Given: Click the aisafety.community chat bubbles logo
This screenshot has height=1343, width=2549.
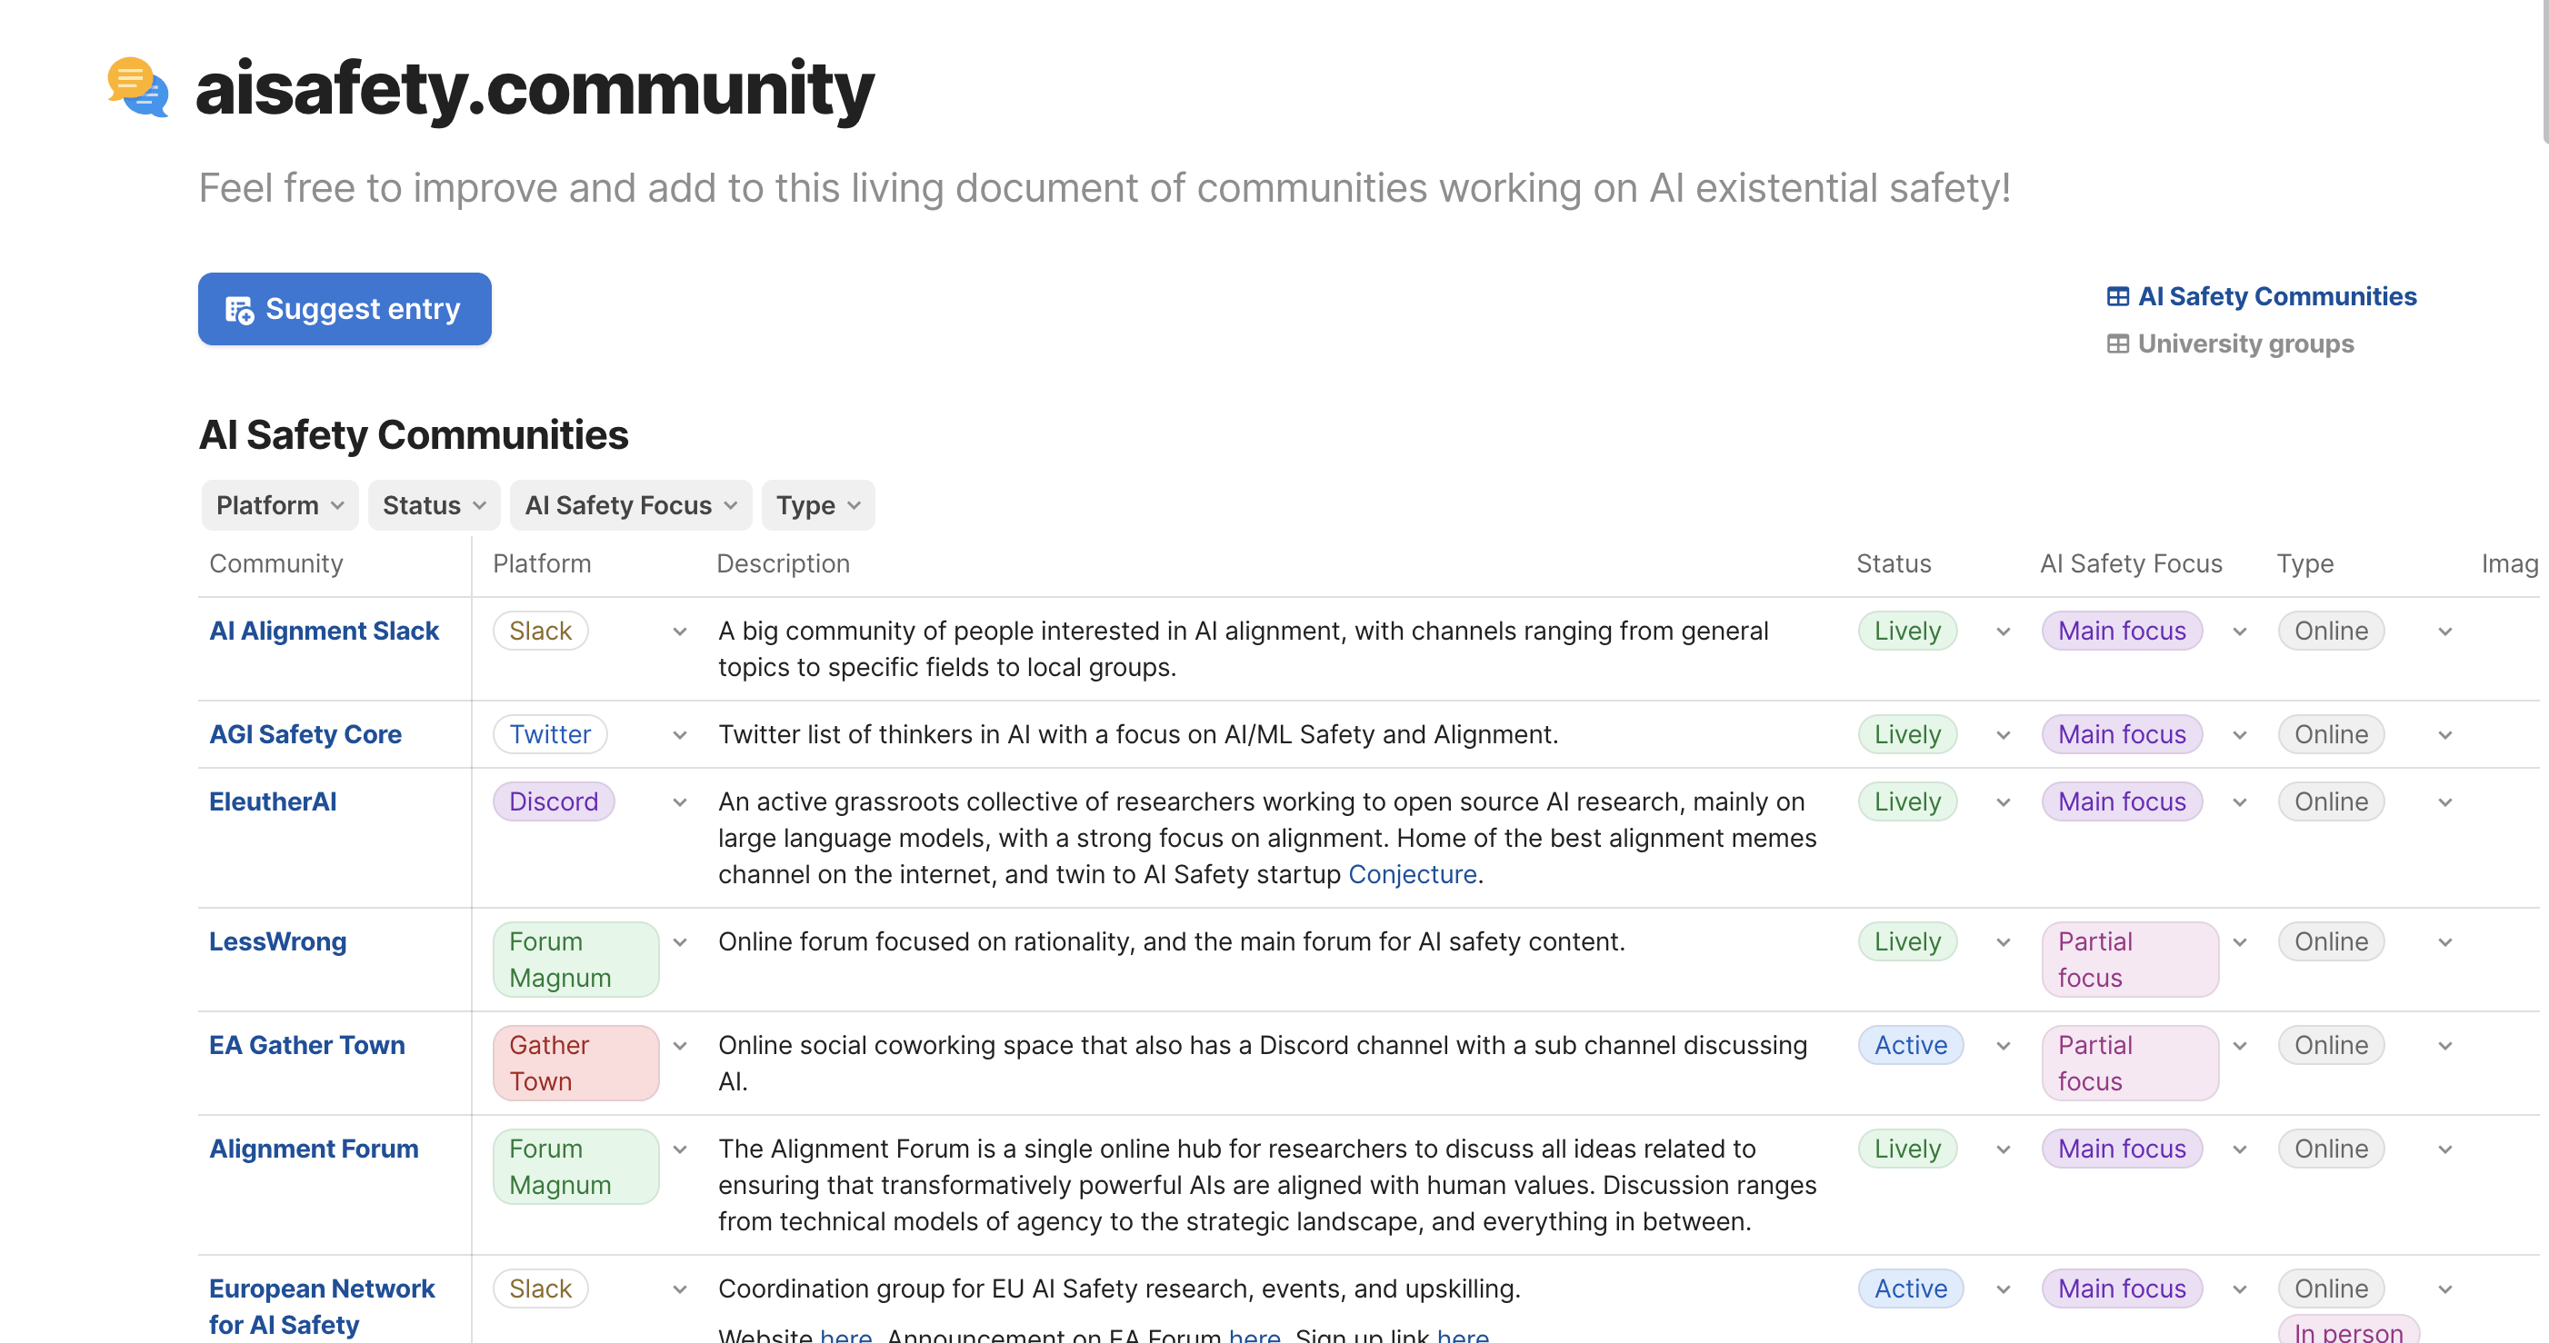Looking at the screenshot, I should [137, 87].
